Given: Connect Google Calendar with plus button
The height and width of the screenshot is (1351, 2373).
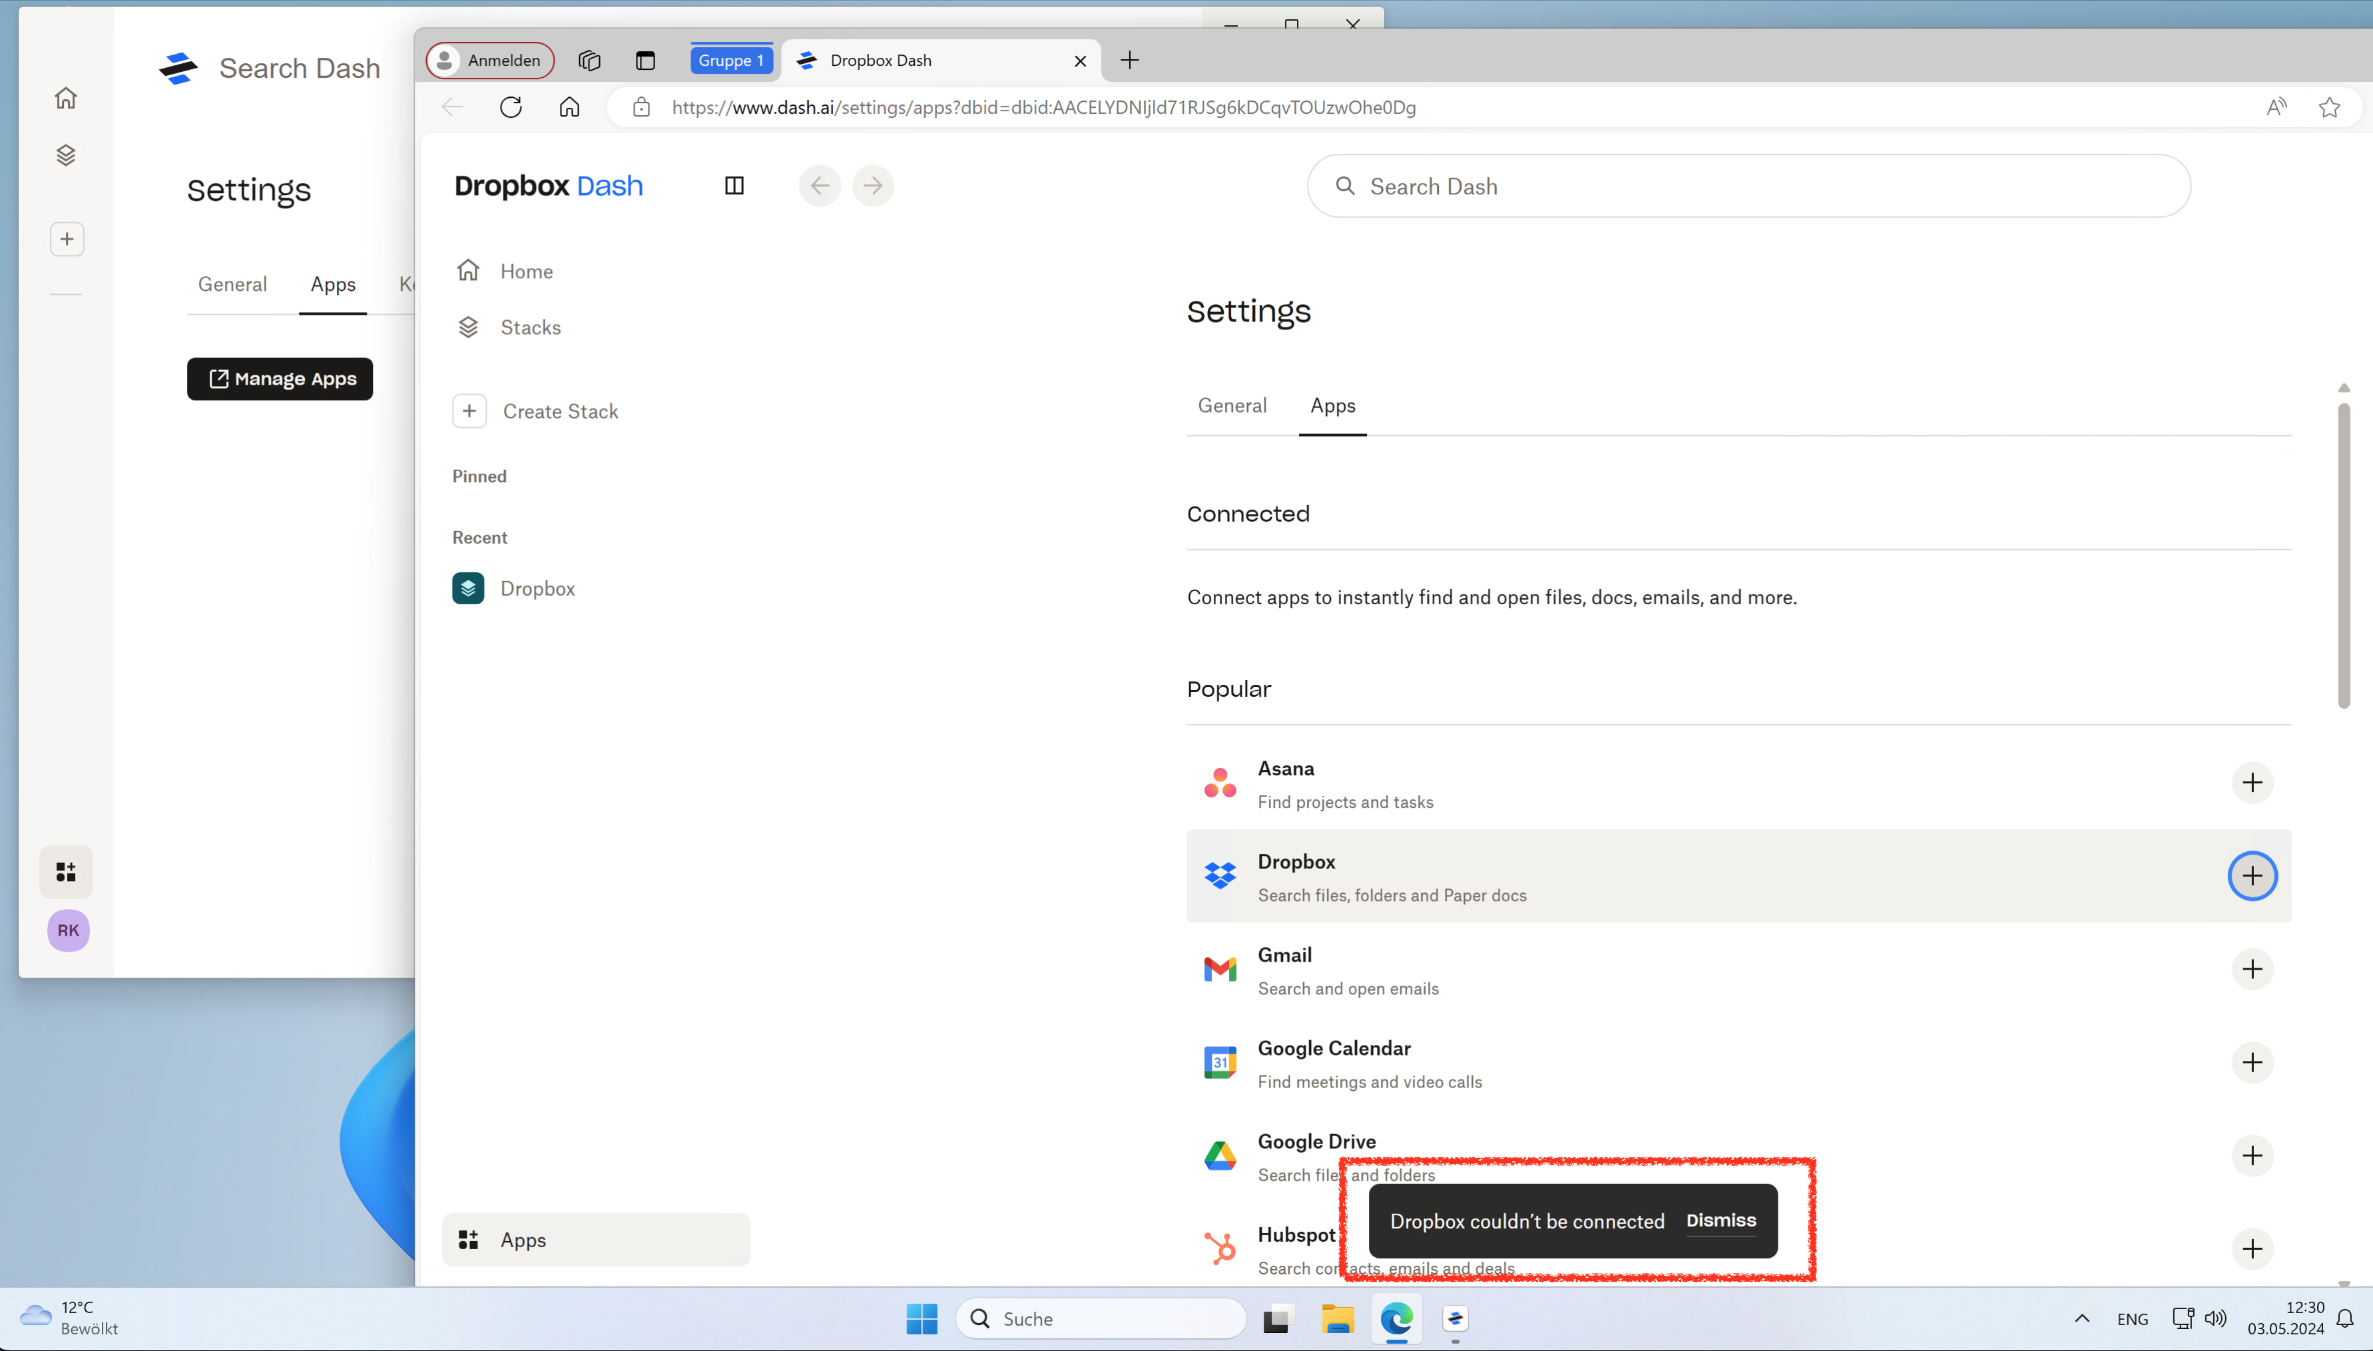Looking at the screenshot, I should 2252,1062.
